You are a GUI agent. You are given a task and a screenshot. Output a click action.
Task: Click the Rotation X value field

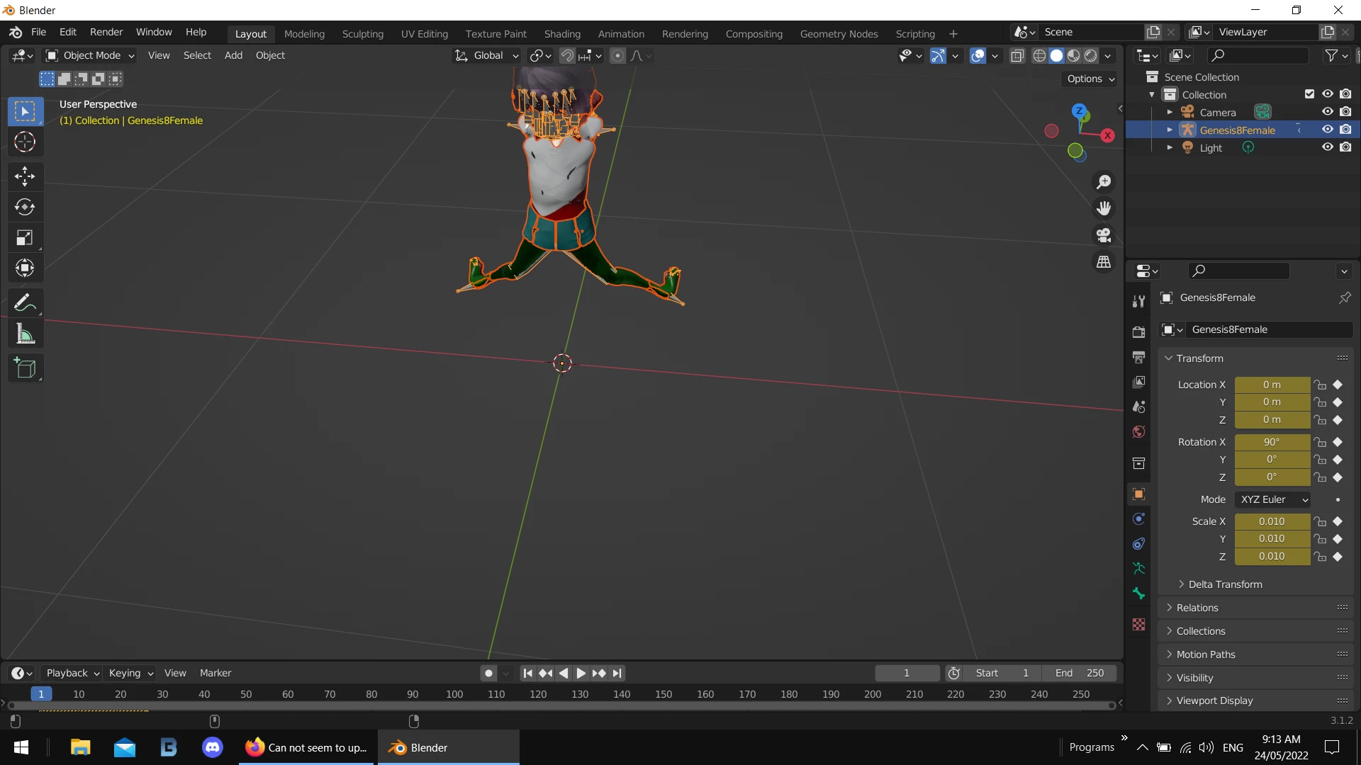coord(1272,442)
